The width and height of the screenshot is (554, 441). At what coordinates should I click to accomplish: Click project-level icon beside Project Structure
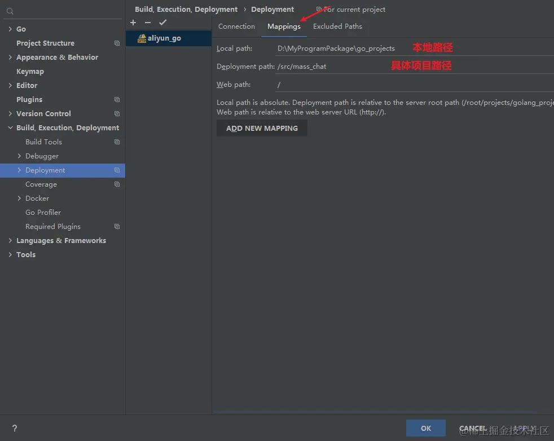click(x=117, y=43)
